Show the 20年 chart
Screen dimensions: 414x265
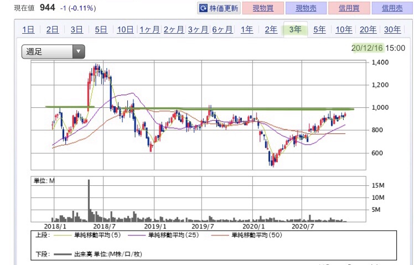pos(368,29)
